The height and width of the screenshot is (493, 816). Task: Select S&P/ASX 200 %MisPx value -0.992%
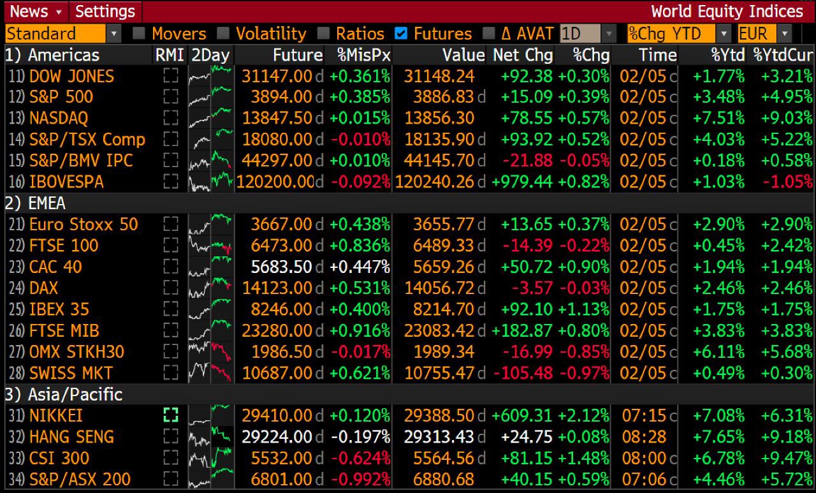pyautogui.click(x=360, y=480)
